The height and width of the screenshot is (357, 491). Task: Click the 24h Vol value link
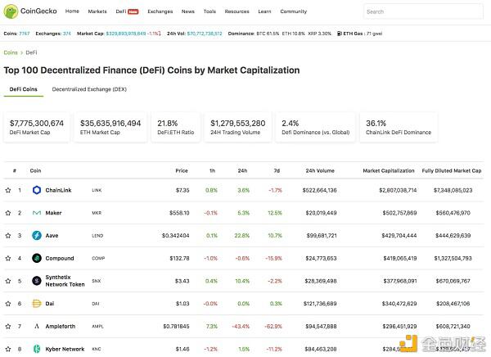tap(205, 34)
